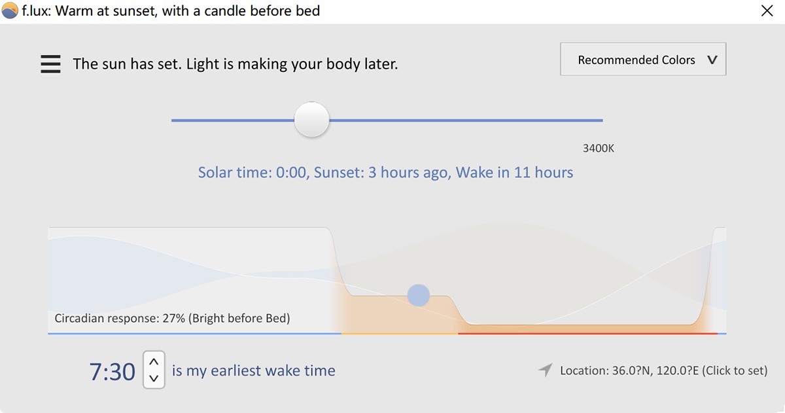Close the f.lux window
Viewport: 785px width, 413px height.
[767, 11]
